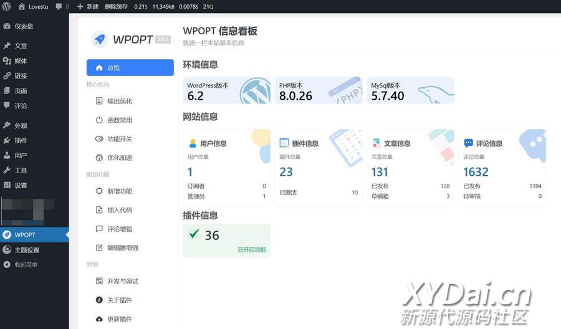Open the 关于插件 info icon

click(x=99, y=300)
